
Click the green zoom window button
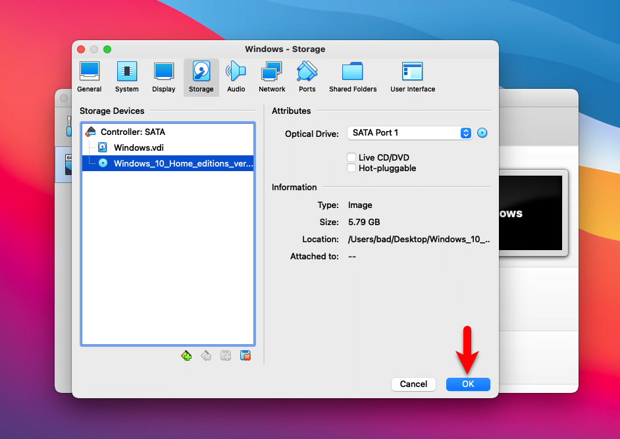click(107, 49)
